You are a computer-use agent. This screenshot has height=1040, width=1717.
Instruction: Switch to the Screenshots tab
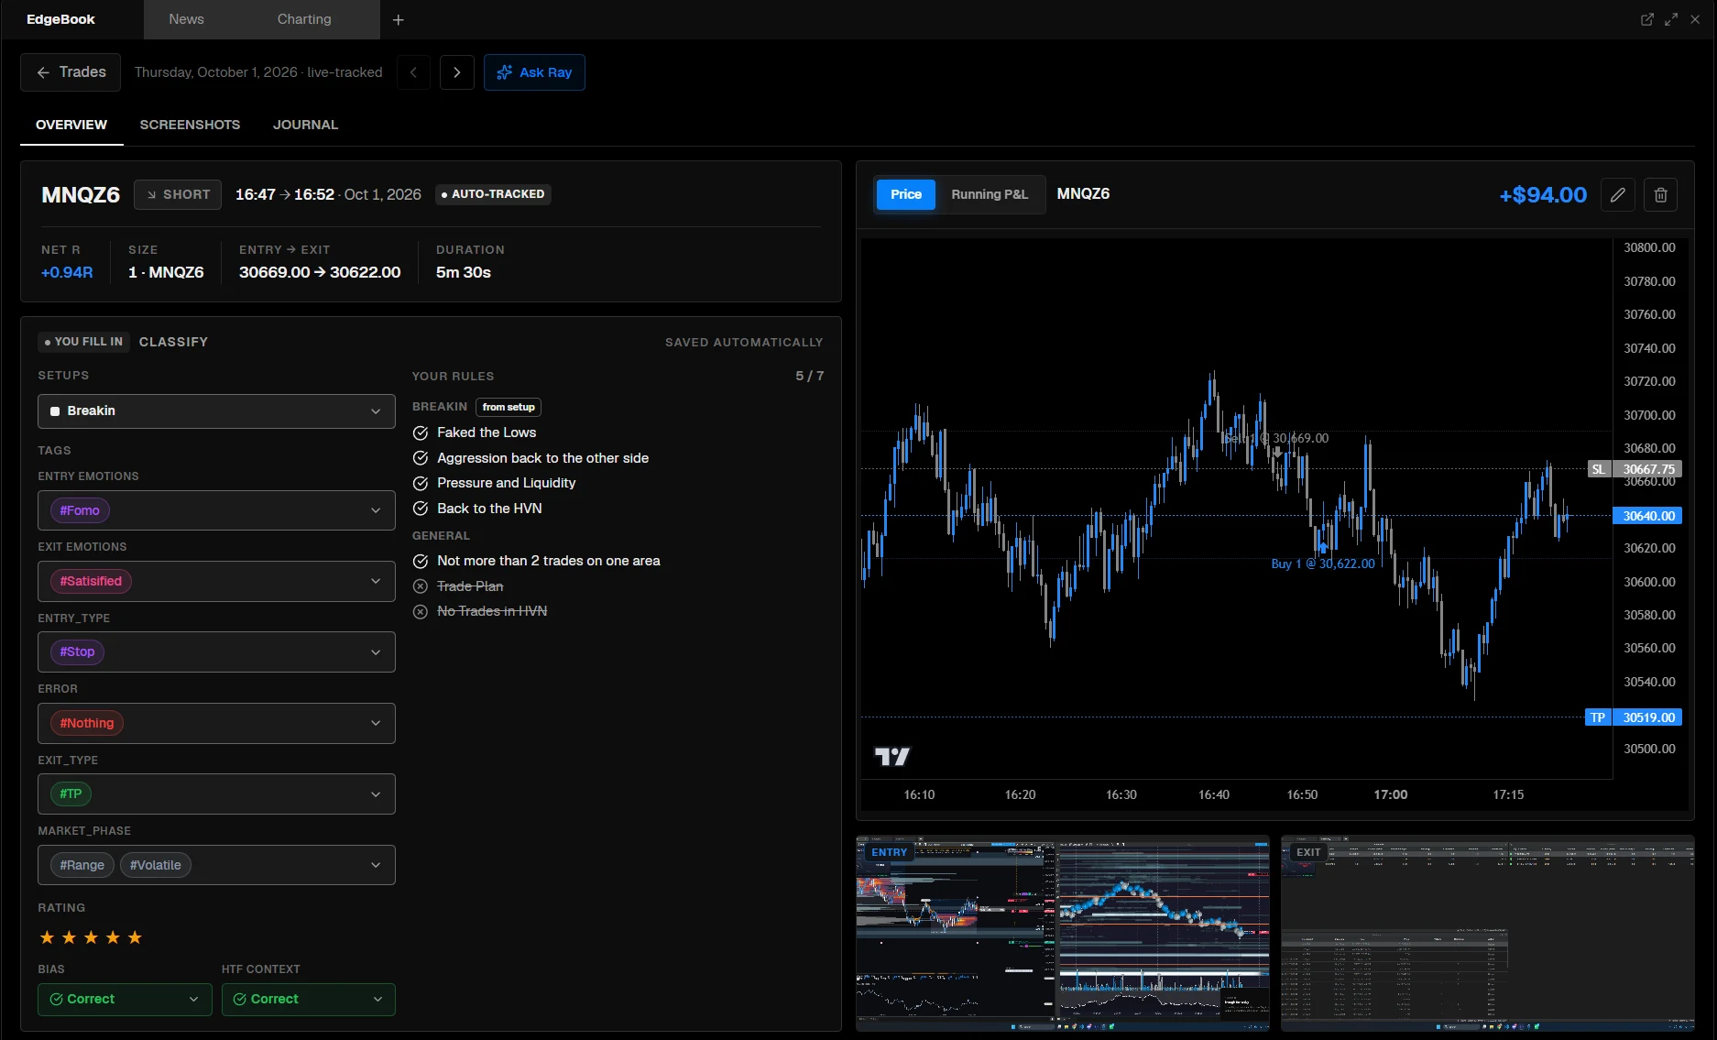pyautogui.click(x=190, y=125)
